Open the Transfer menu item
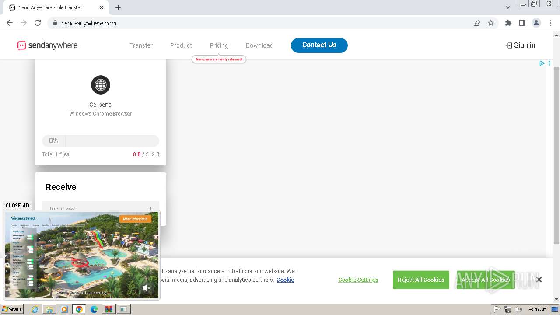This screenshot has width=560, height=315. pyautogui.click(x=141, y=45)
